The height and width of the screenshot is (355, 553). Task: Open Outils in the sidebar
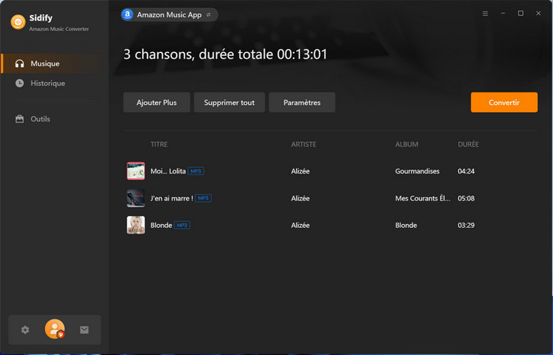40,119
